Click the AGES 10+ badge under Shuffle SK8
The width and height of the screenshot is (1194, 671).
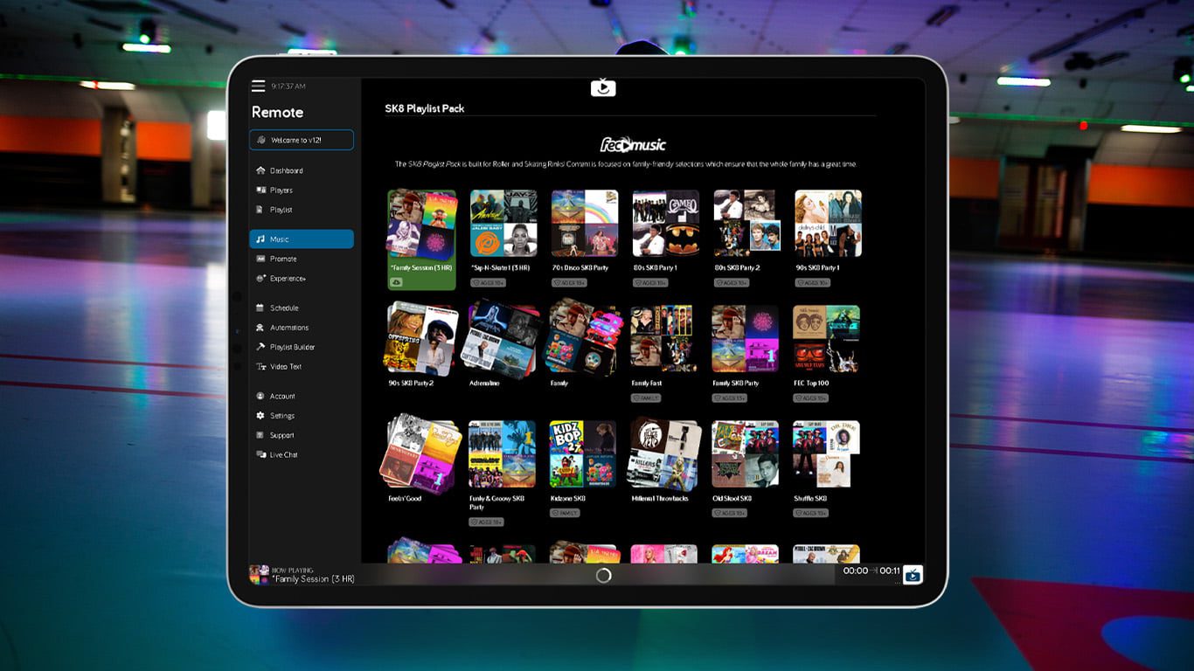click(811, 513)
